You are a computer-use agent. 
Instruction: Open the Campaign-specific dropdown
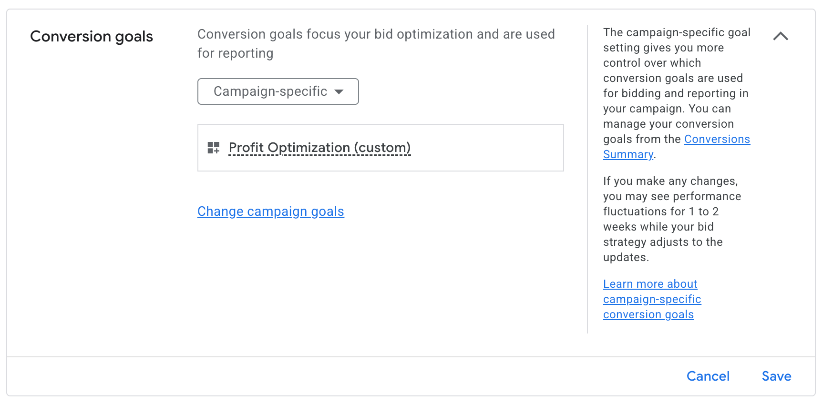pyautogui.click(x=270, y=91)
